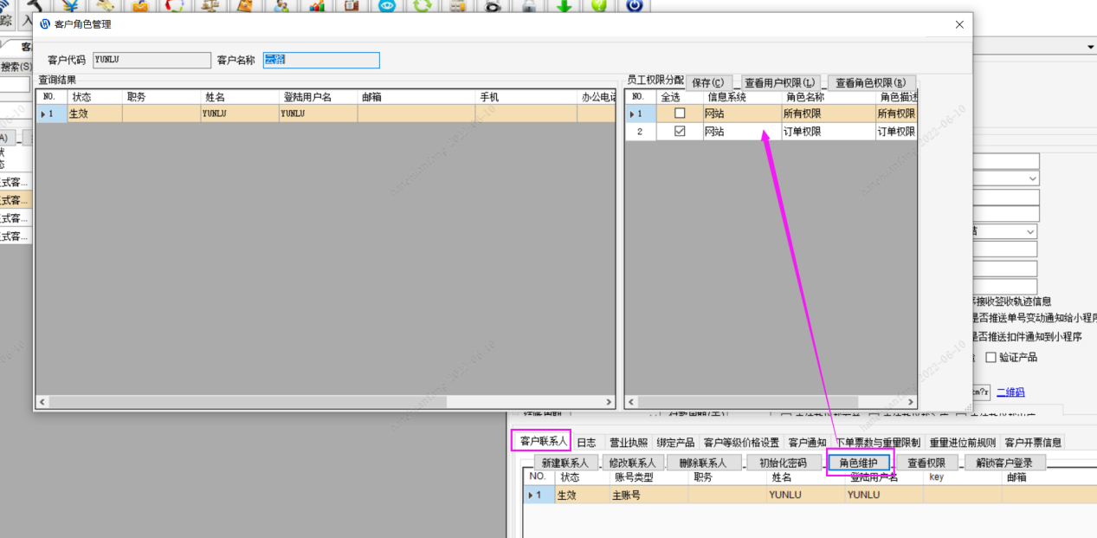The image size is (1097, 538).
Task: Select the 所有权限 role name cell
Action: click(828, 113)
